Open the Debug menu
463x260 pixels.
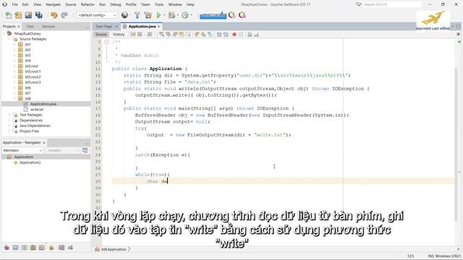[116, 4]
